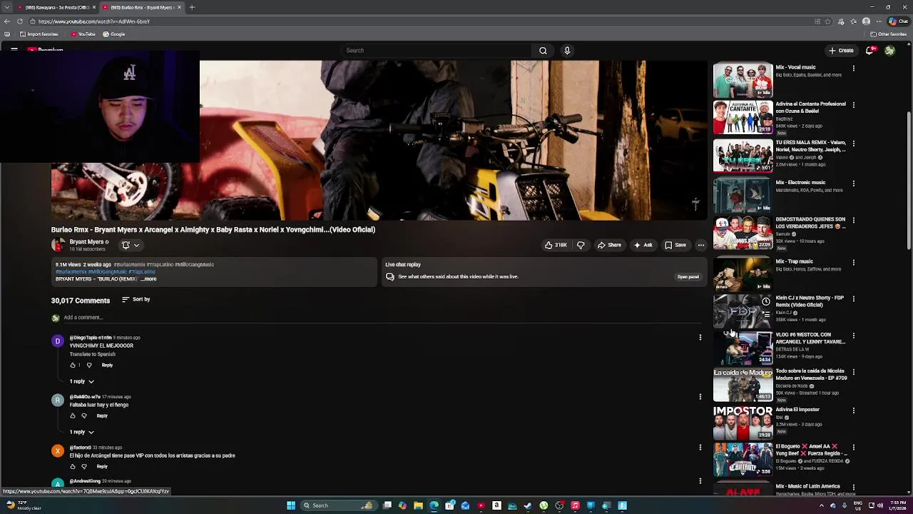The image size is (913, 514).
Task: Open the Sort by comments dropdown
Action: click(136, 300)
